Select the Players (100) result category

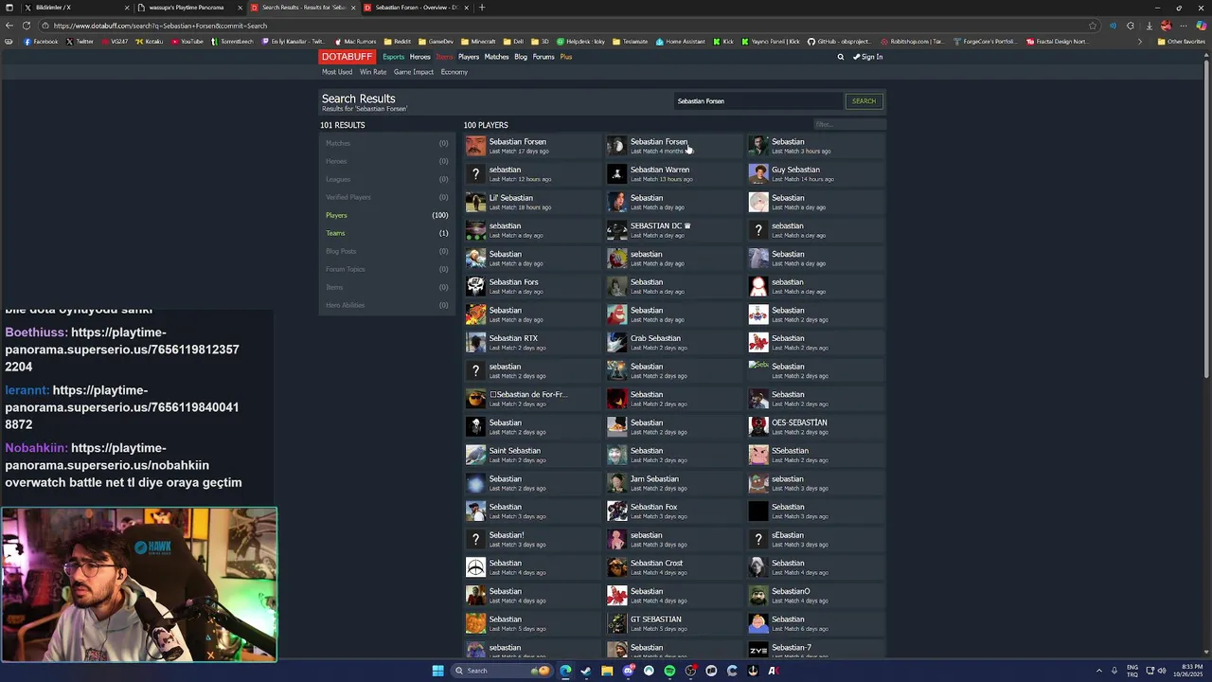point(386,215)
